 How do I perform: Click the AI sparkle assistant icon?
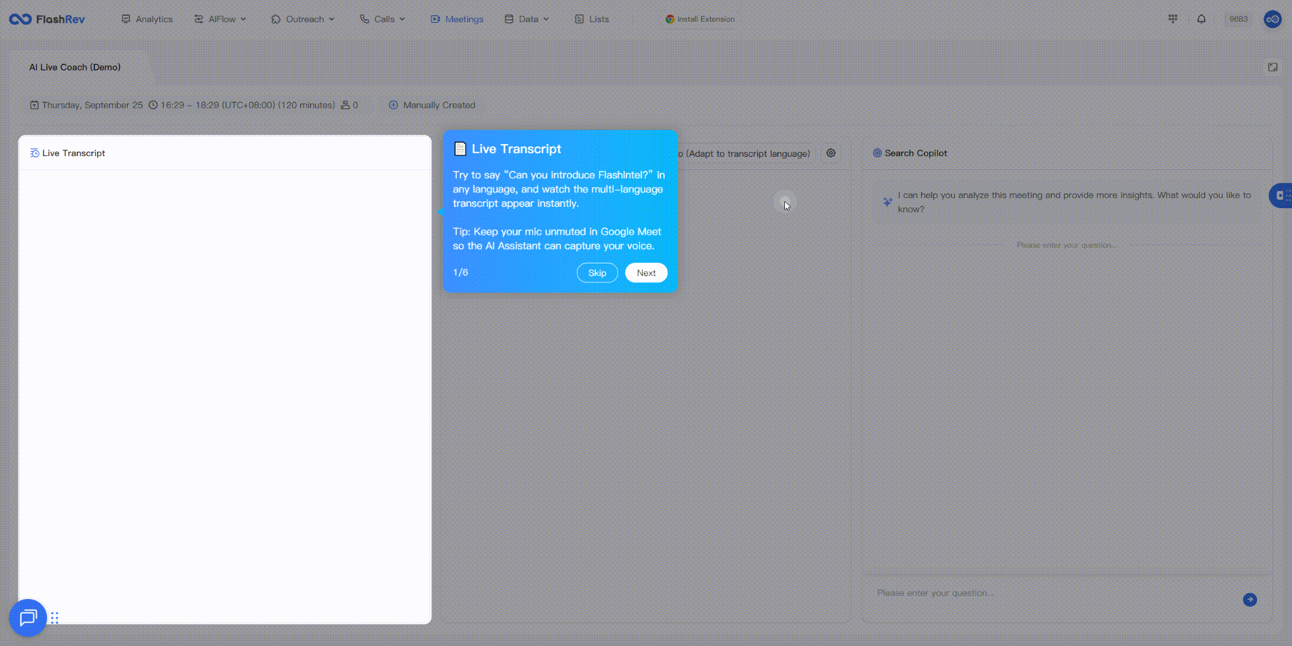[887, 202]
